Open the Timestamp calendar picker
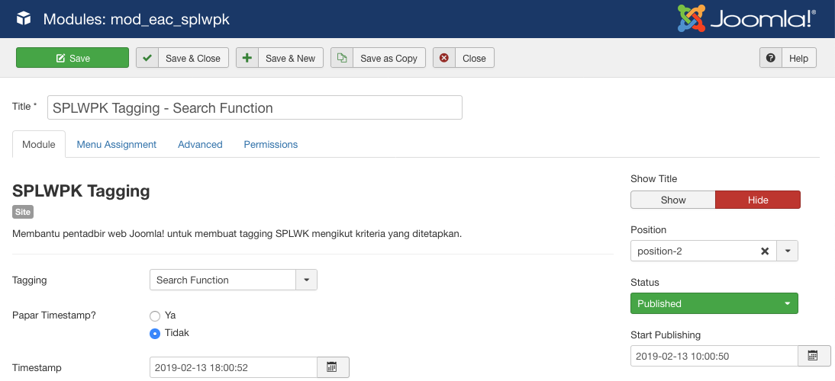Image resolution: width=835 pixels, height=381 pixels. pyautogui.click(x=333, y=367)
